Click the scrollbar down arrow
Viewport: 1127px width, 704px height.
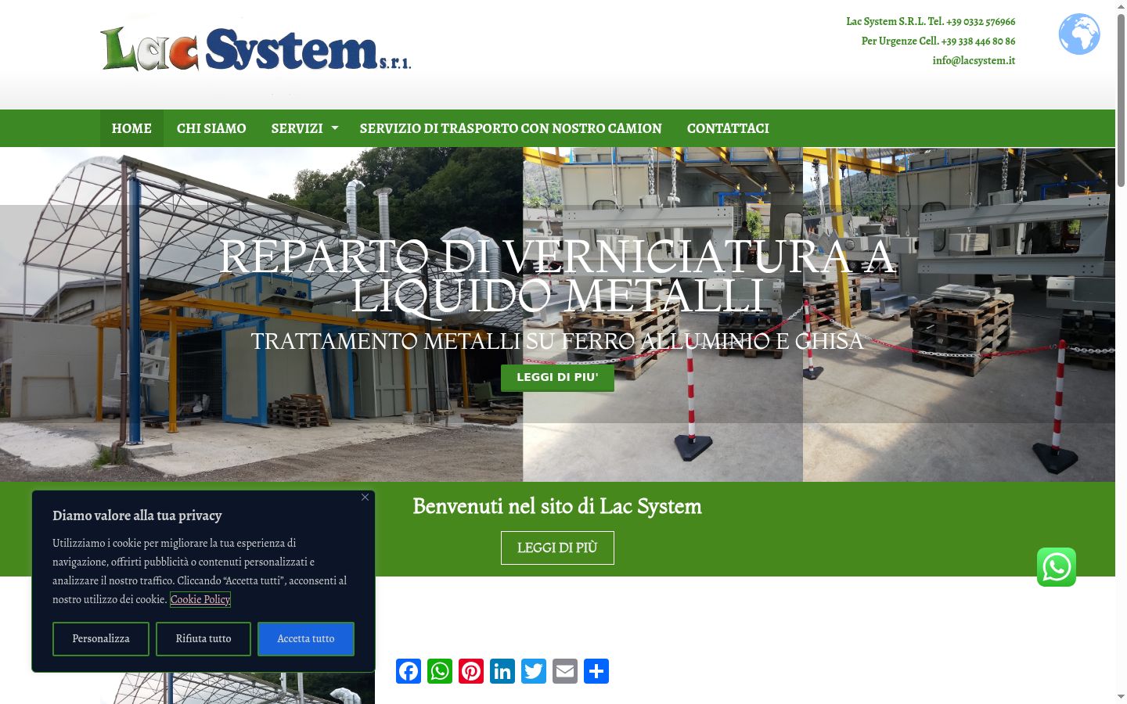(x=1121, y=696)
